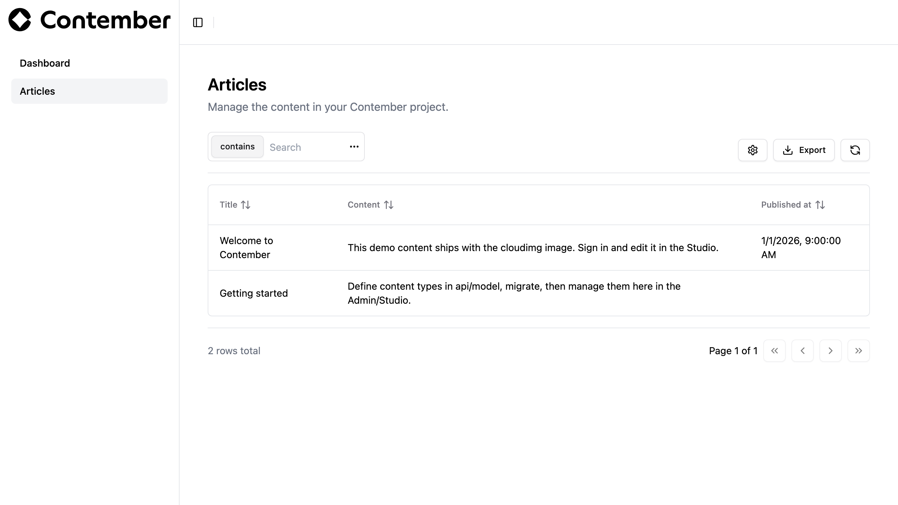Sort by the Published at column arrows
Screen dimensions: 898x505
tap(820, 205)
